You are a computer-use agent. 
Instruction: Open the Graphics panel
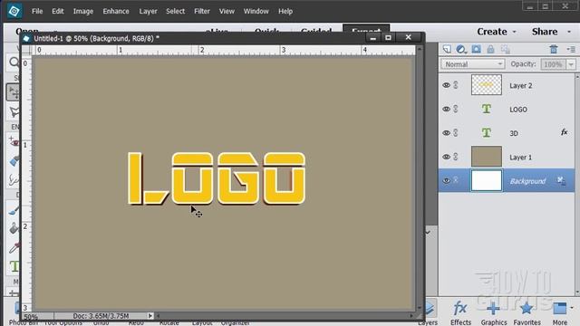click(x=494, y=313)
